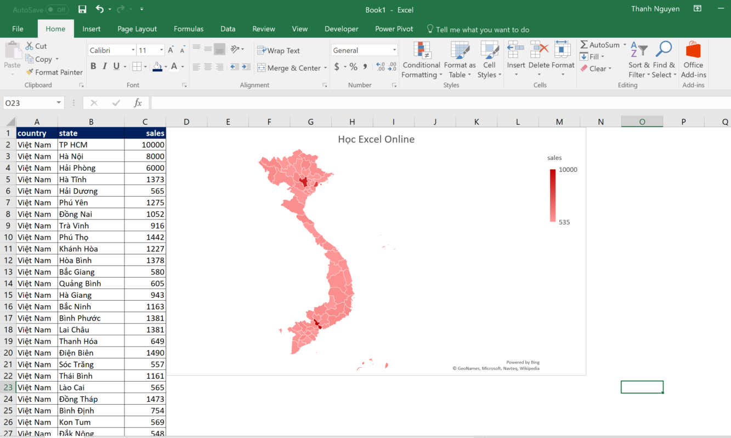Open the General number format dropdown
The height and width of the screenshot is (438, 731).
[x=394, y=50]
